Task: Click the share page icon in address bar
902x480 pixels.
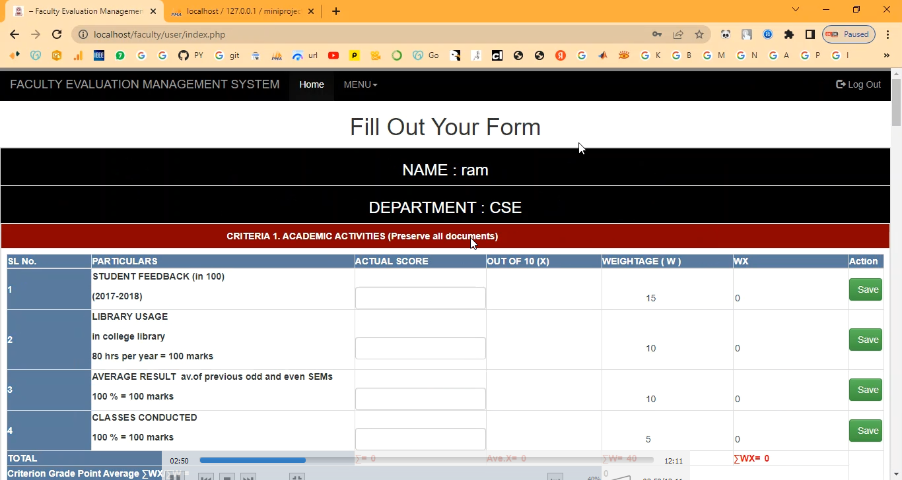Action: (x=678, y=34)
